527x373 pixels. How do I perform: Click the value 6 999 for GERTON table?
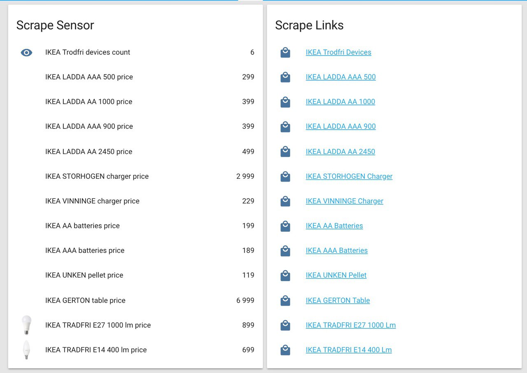(x=245, y=301)
